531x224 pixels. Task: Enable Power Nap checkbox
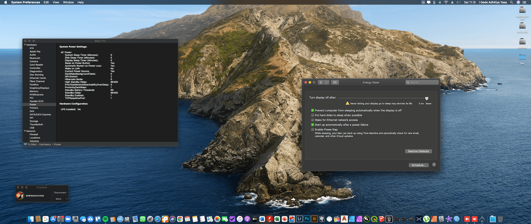click(313, 129)
